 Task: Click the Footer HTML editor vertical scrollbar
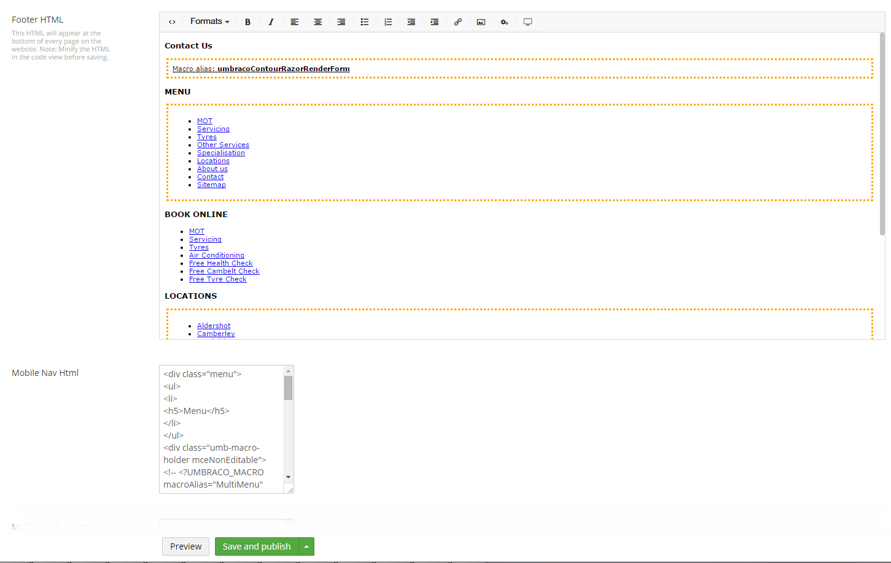[x=882, y=134]
